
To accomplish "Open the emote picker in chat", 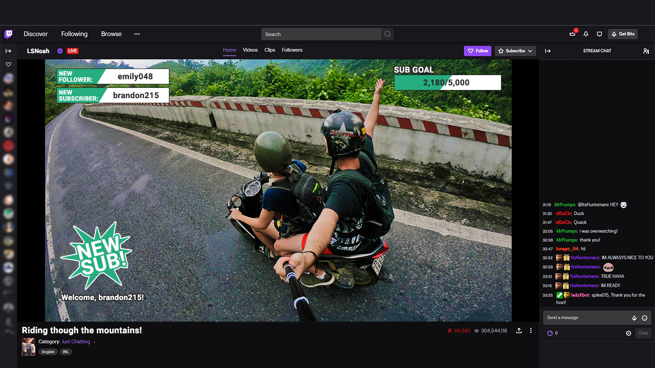I will (x=644, y=317).
